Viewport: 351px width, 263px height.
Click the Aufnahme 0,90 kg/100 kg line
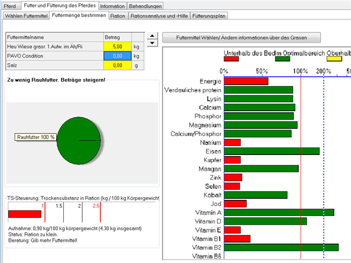click(75, 228)
